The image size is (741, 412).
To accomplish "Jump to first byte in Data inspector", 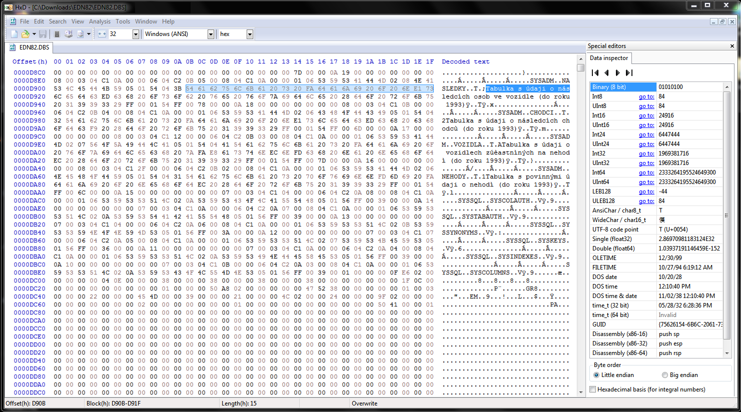I will [x=596, y=72].
